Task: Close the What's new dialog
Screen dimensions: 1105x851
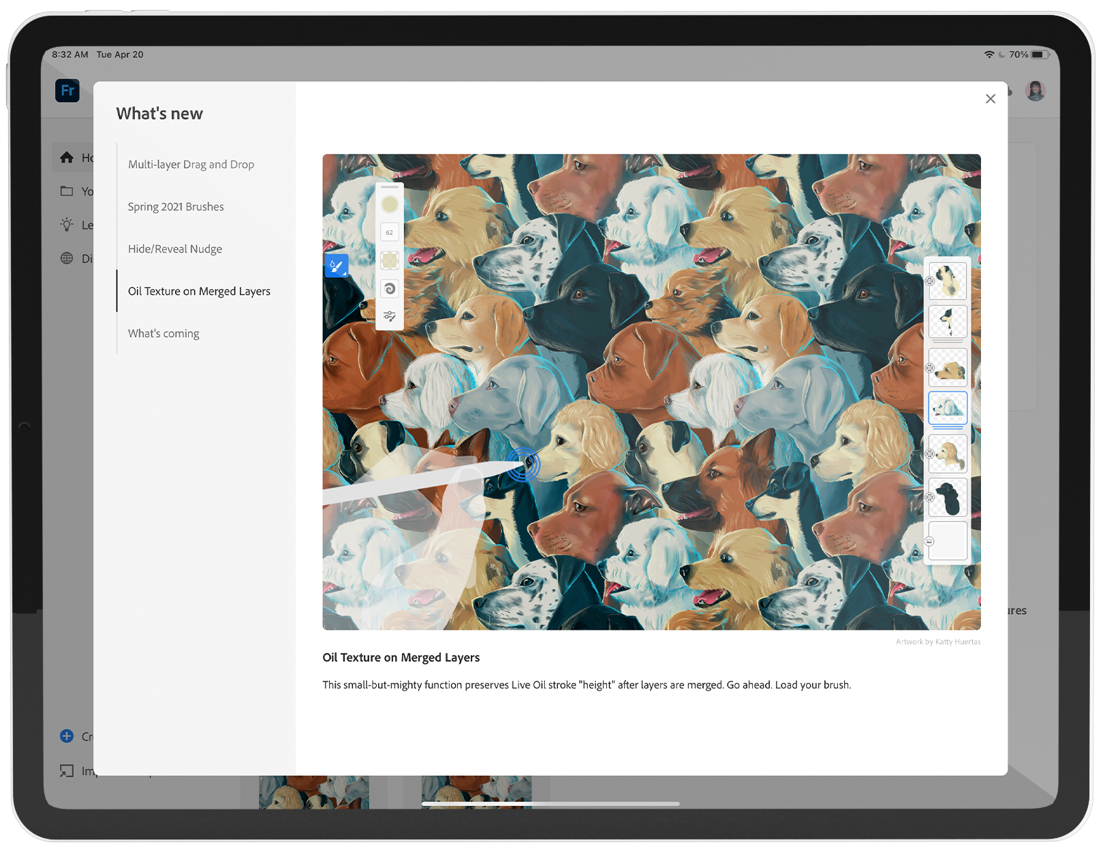Action: click(x=990, y=99)
